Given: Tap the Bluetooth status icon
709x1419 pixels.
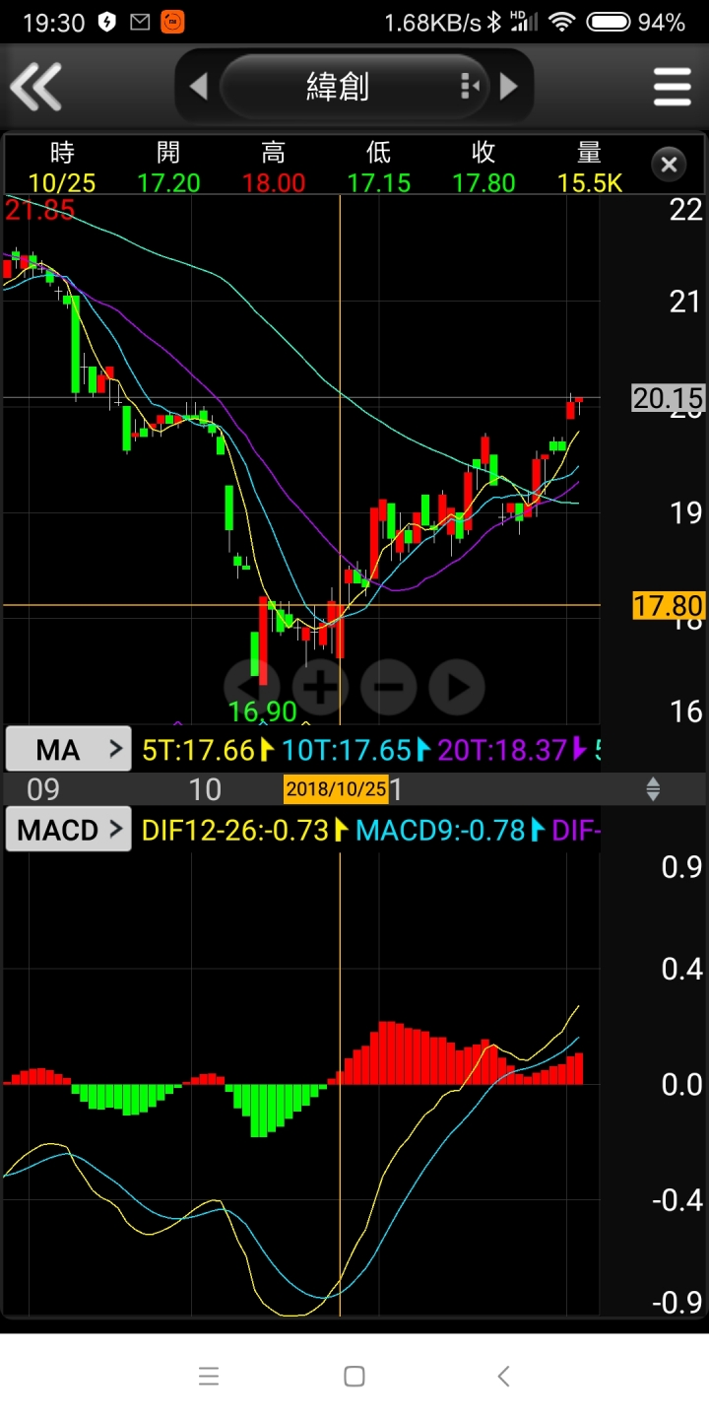Looking at the screenshot, I should (x=493, y=22).
